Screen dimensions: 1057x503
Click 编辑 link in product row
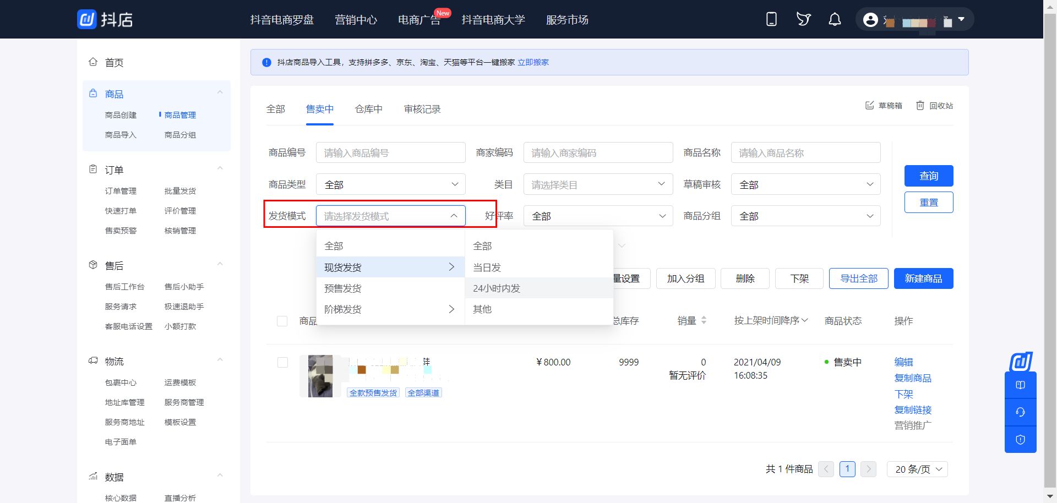904,362
